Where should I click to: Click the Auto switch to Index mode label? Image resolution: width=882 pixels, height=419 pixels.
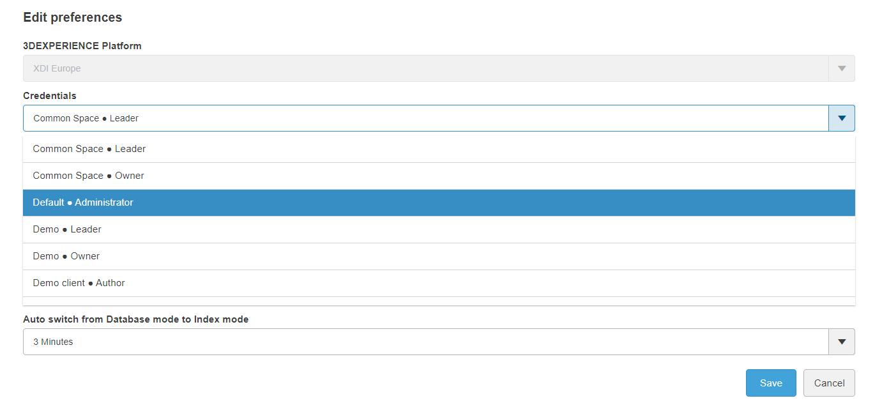136,319
